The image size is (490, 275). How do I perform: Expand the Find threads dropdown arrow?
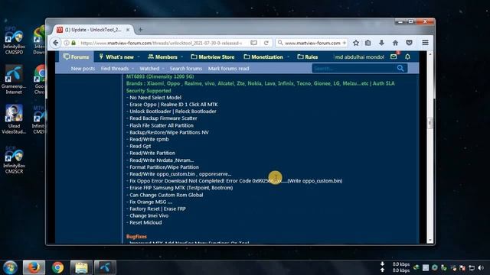(x=132, y=69)
